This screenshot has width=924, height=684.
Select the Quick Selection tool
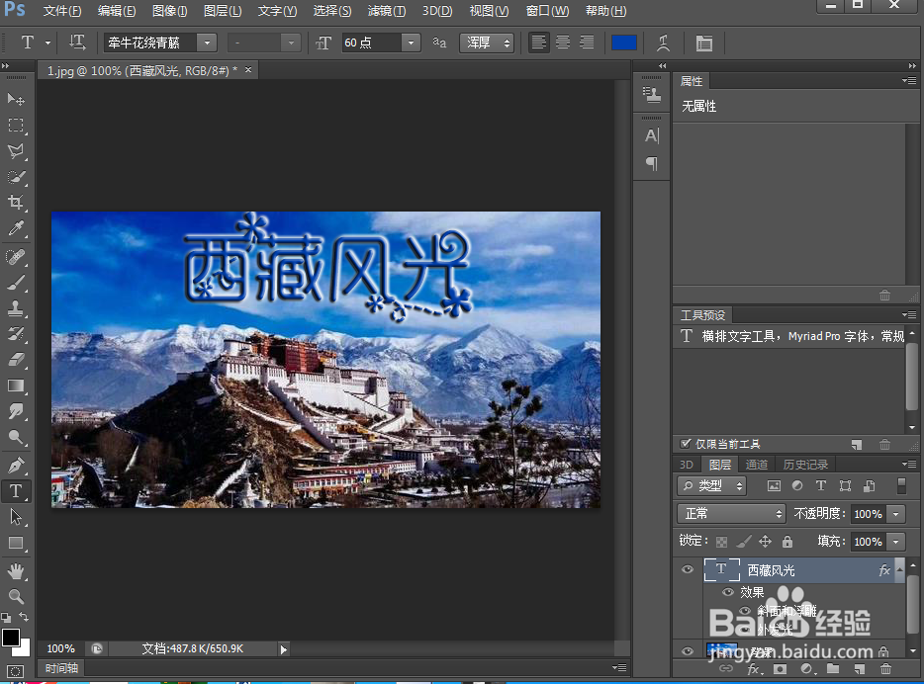[16, 177]
